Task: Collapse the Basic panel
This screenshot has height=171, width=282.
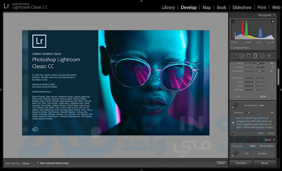Action: click(x=274, y=140)
